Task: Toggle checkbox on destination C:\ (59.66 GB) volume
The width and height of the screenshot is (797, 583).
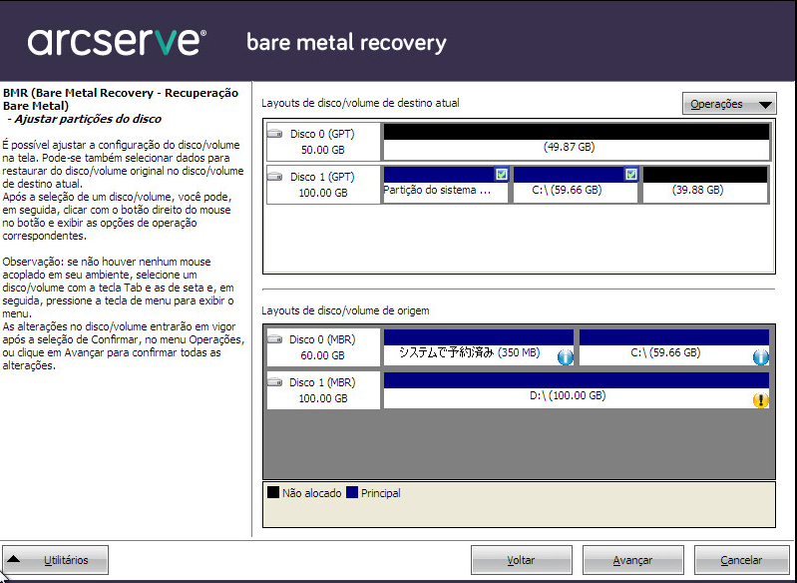Action: [x=630, y=175]
